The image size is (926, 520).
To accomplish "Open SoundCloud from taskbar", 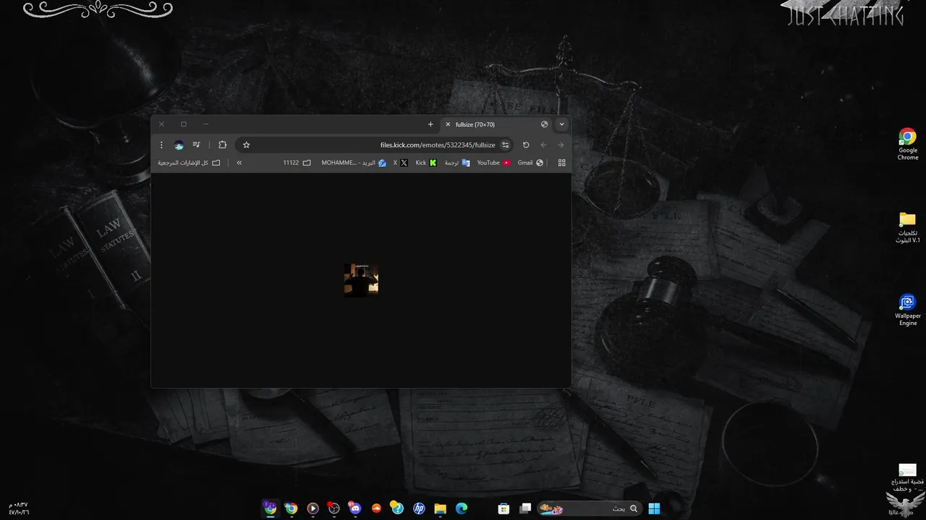I will (376, 508).
